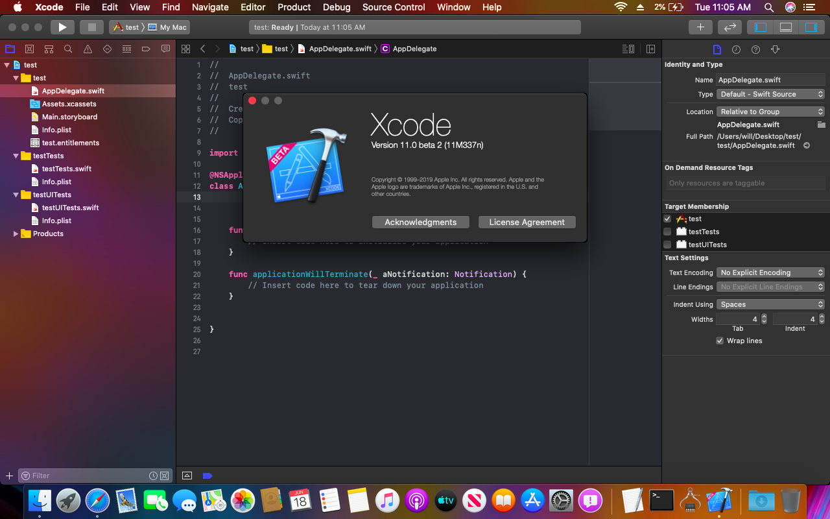This screenshot has height=519, width=830.
Task: Open the Navigate menu
Action: pyautogui.click(x=210, y=7)
